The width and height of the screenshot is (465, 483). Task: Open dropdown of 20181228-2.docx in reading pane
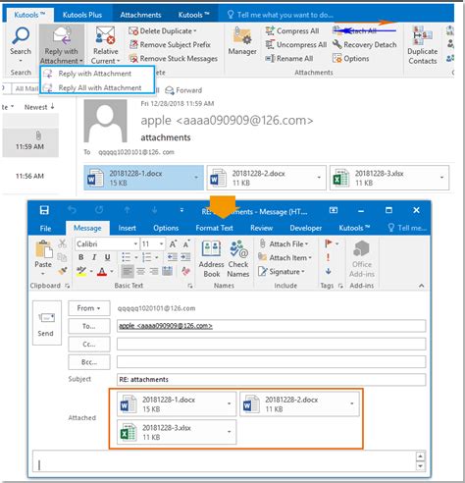click(x=319, y=178)
